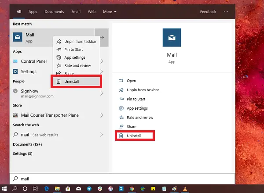
Task: Open Paint palette icon on taskbar
Action: coord(174,189)
